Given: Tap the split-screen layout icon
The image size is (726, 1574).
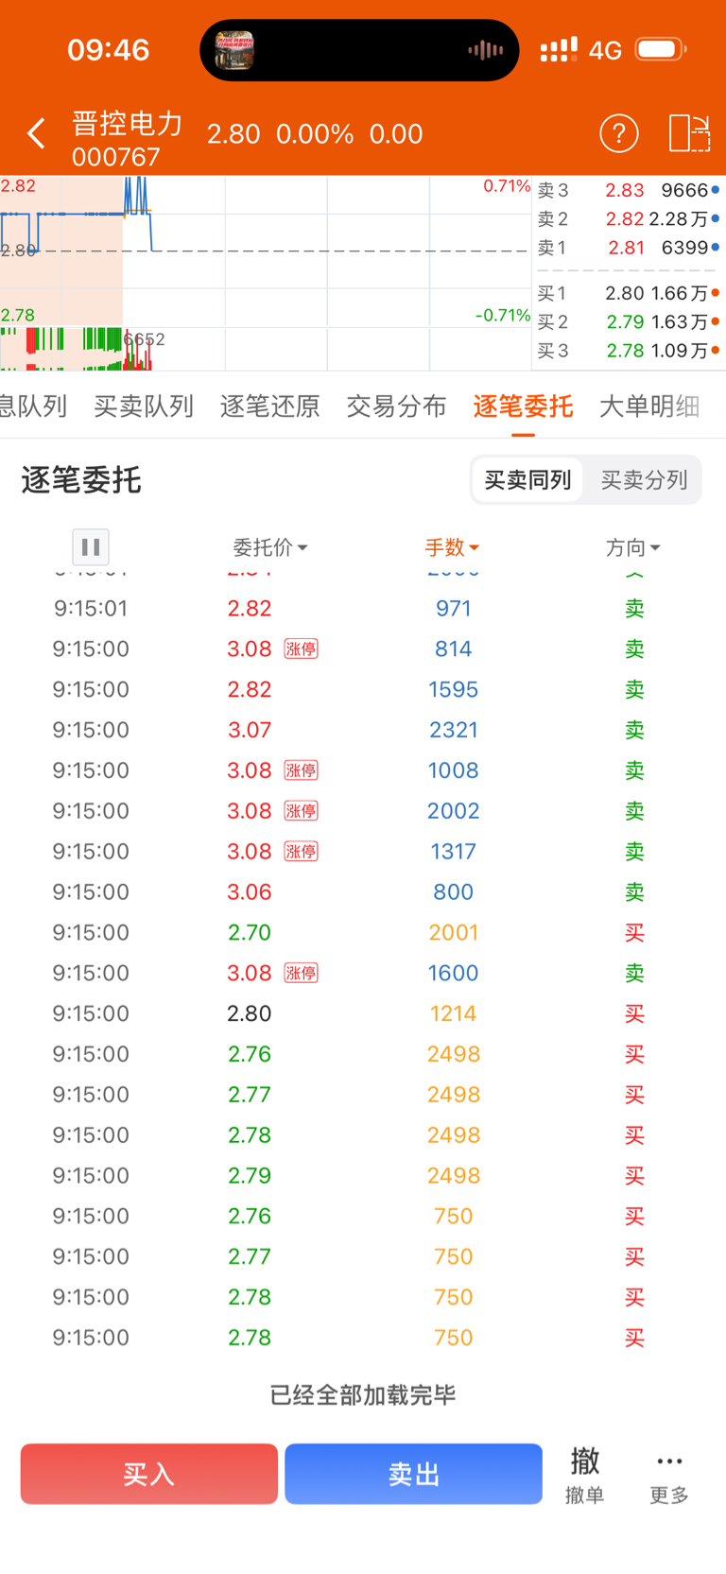Looking at the screenshot, I should (689, 134).
